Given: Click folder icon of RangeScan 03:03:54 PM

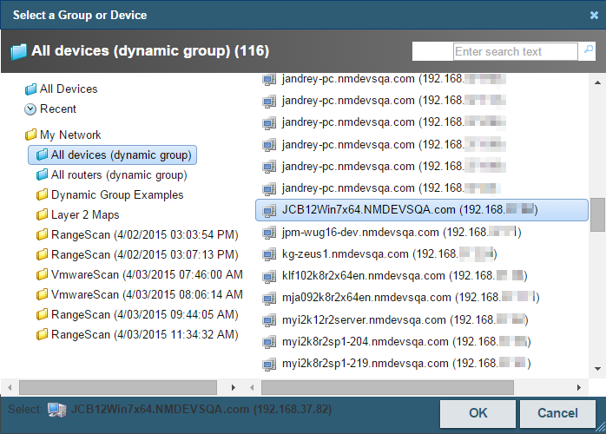Looking at the screenshot, I should (42, 234).
